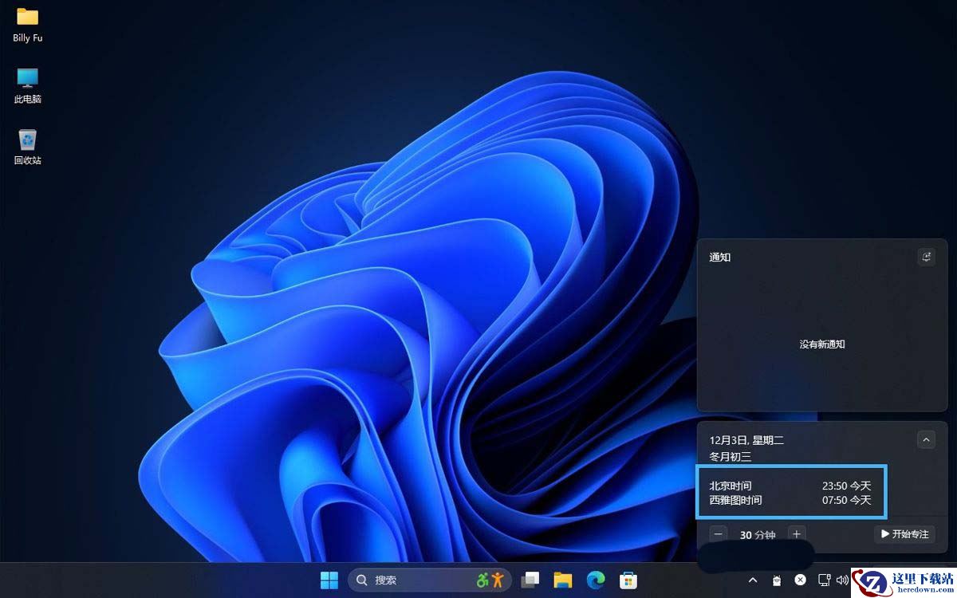
Task: Select 此电脑 desktop icon
Action: [27, 85]
